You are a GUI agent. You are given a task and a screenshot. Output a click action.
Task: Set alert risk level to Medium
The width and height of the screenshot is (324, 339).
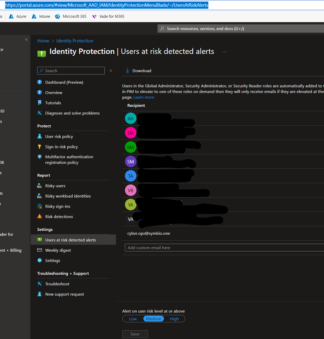tap(154, 319)
